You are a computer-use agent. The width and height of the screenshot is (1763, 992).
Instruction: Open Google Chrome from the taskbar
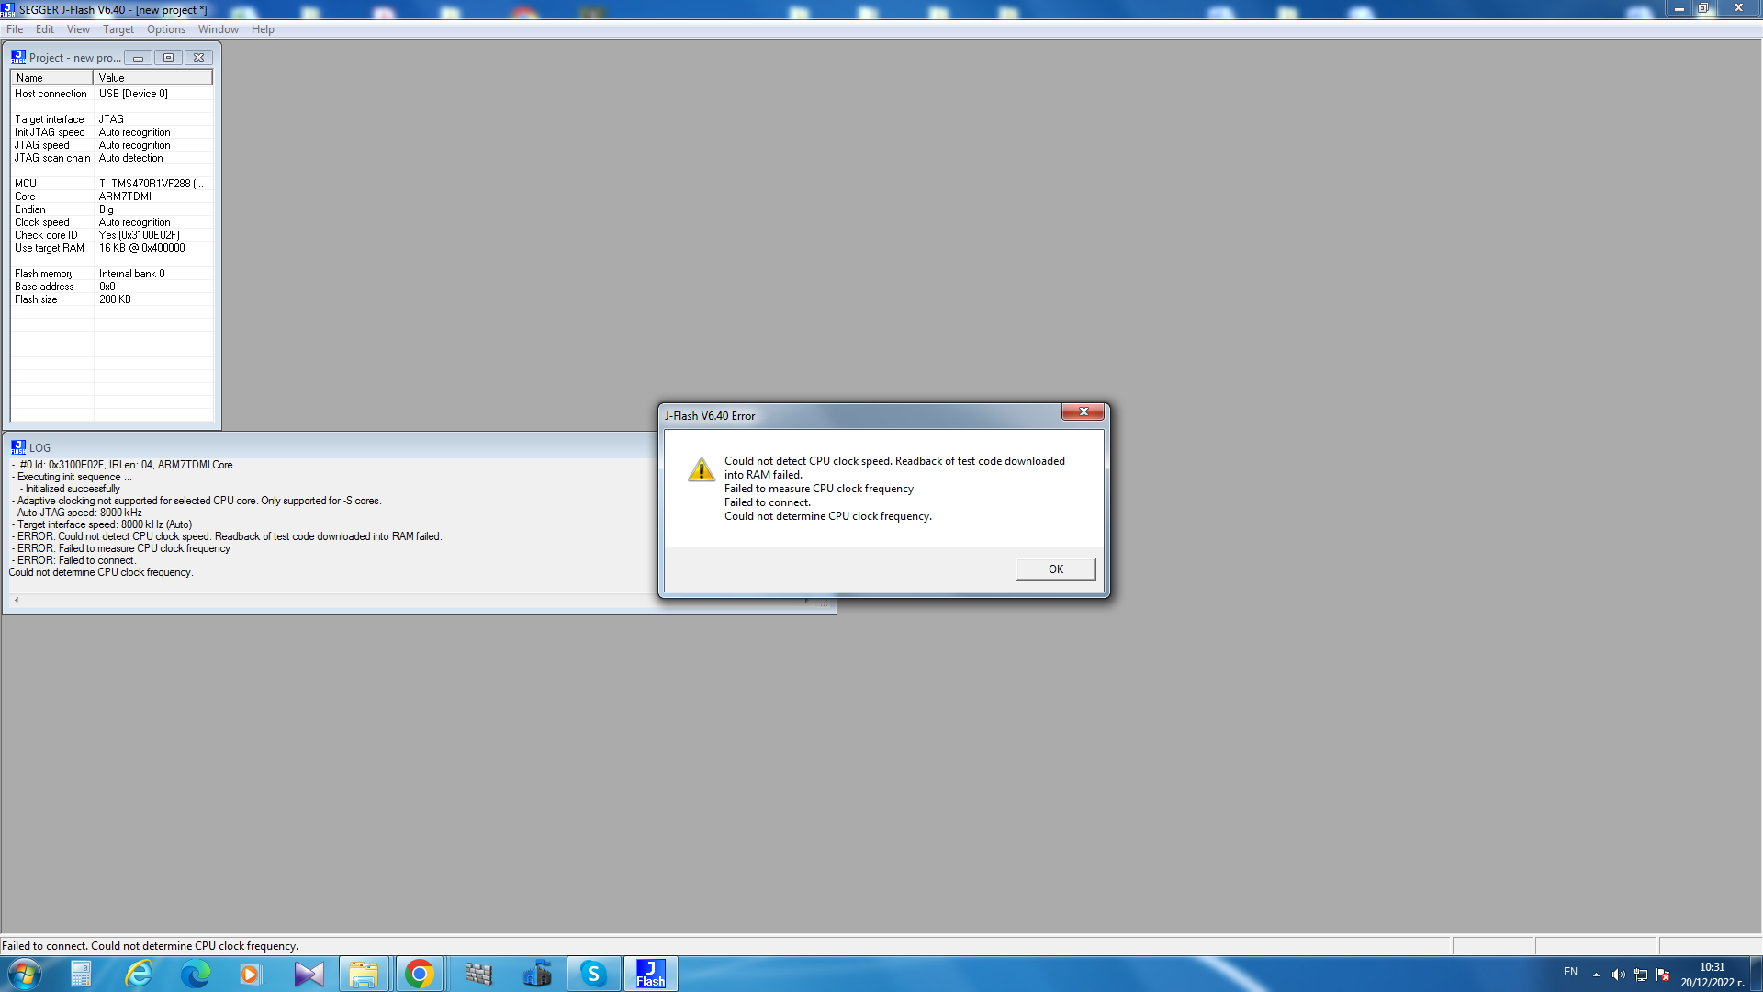(x=419, y=974)
